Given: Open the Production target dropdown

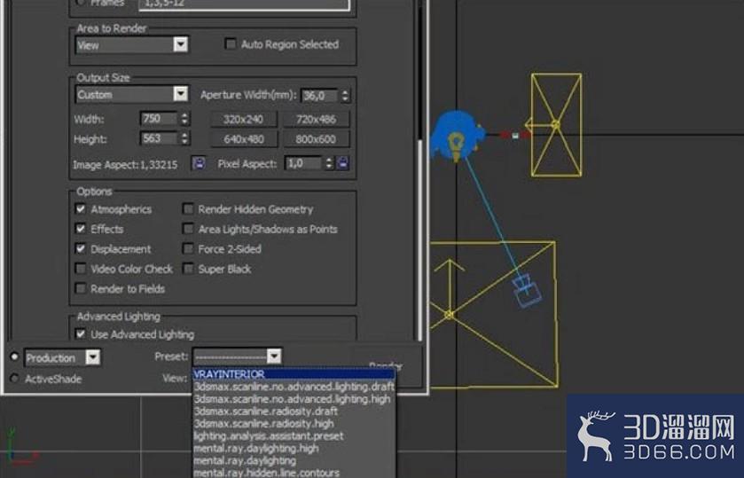Looking at the screenshot, I should [93, 357].
